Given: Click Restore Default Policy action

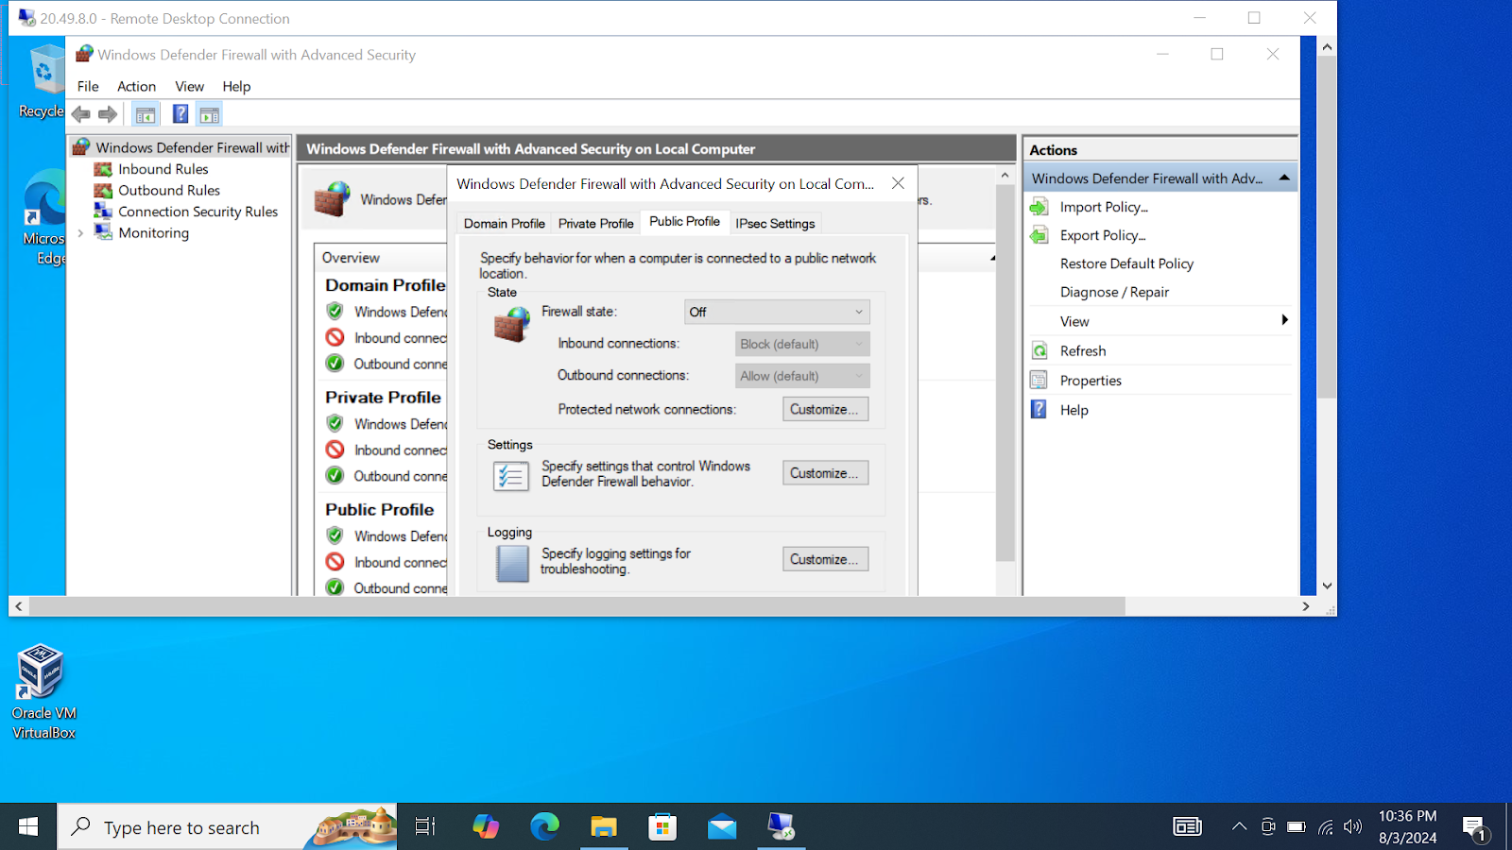Looking at the screenshot, I should 1126,263.
